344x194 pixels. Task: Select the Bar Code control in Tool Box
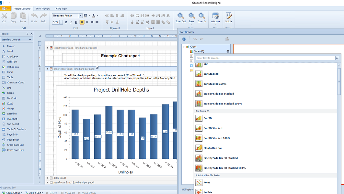[12, 98]
